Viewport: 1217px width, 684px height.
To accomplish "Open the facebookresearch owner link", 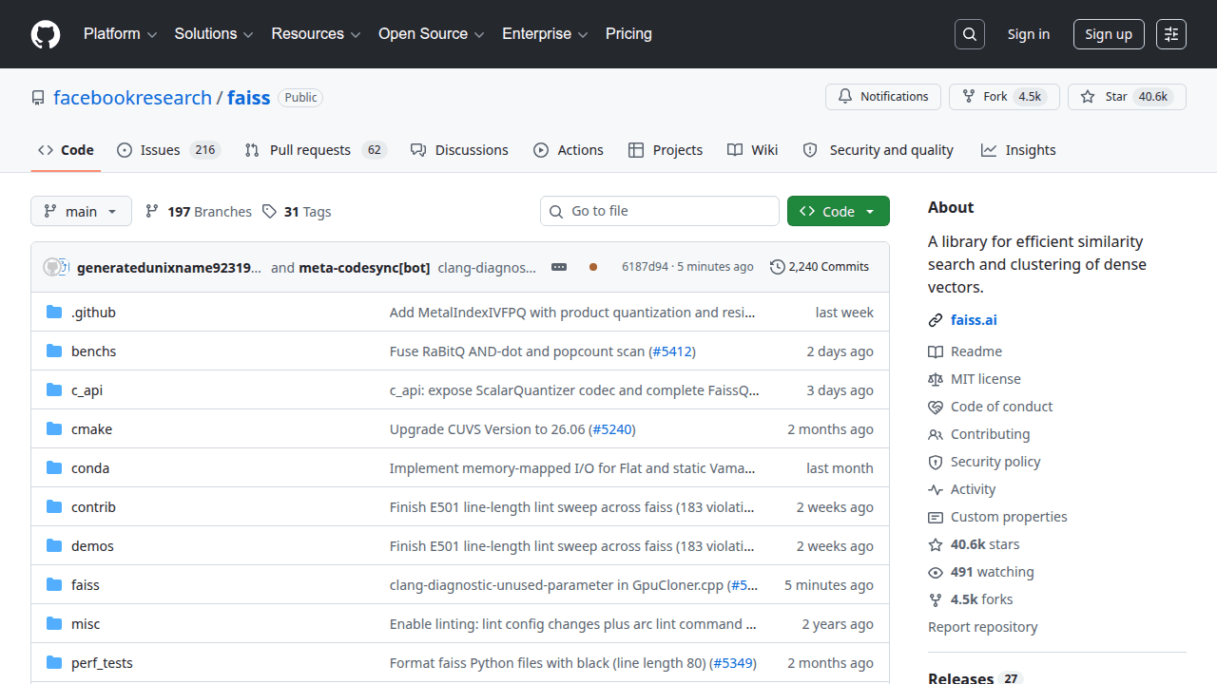I will [132, 98].
